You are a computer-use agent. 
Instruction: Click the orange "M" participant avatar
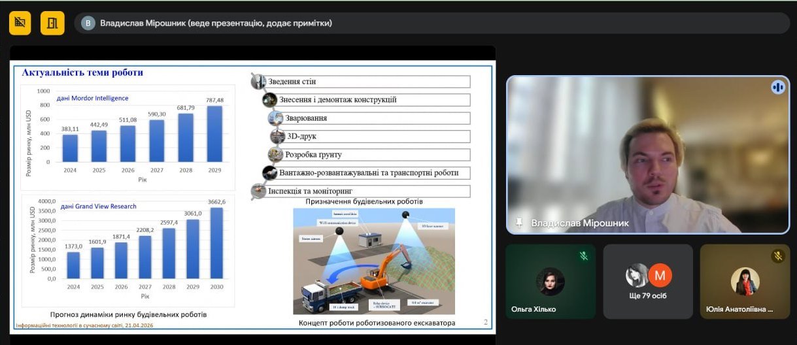(x=660, y=276)
